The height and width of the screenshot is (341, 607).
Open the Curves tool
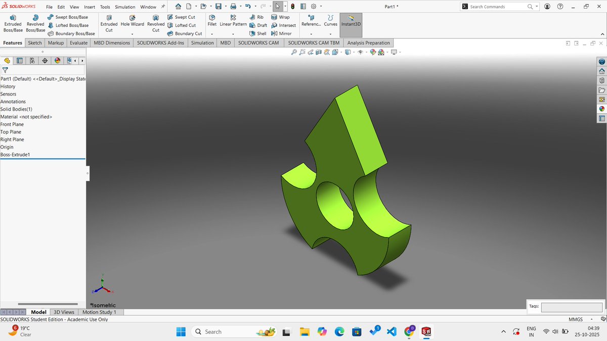click(330, 21)
